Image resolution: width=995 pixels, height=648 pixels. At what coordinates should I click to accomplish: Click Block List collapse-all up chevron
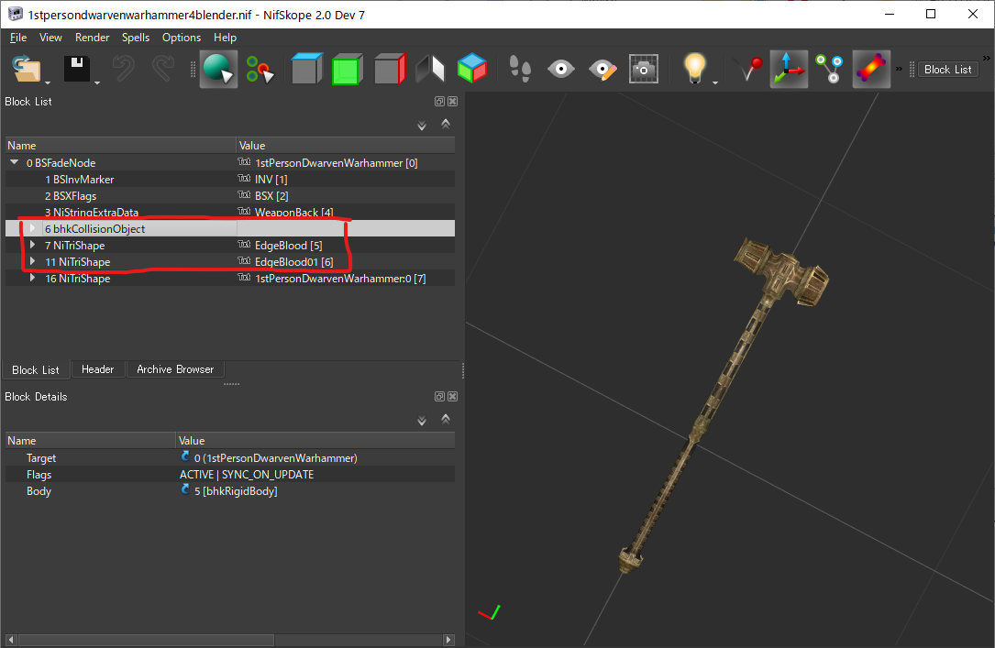[x=446, y=124]
